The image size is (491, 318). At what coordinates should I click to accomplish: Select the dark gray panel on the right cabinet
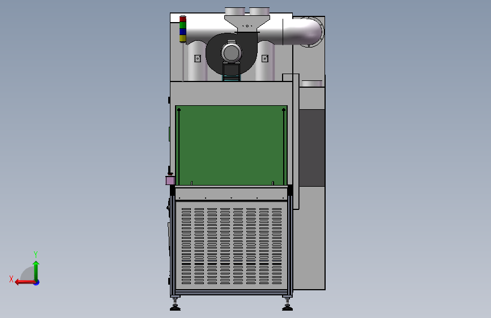(x=312, y=148)
